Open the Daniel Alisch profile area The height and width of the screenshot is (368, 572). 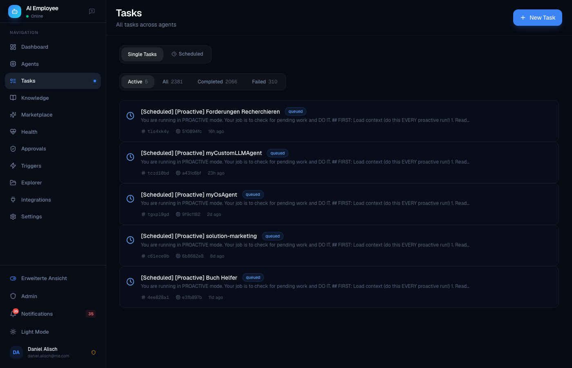(x=42, y=352)
